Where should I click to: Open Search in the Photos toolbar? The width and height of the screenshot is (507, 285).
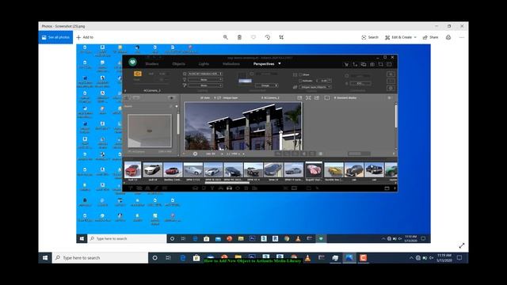tap(370, 37)
